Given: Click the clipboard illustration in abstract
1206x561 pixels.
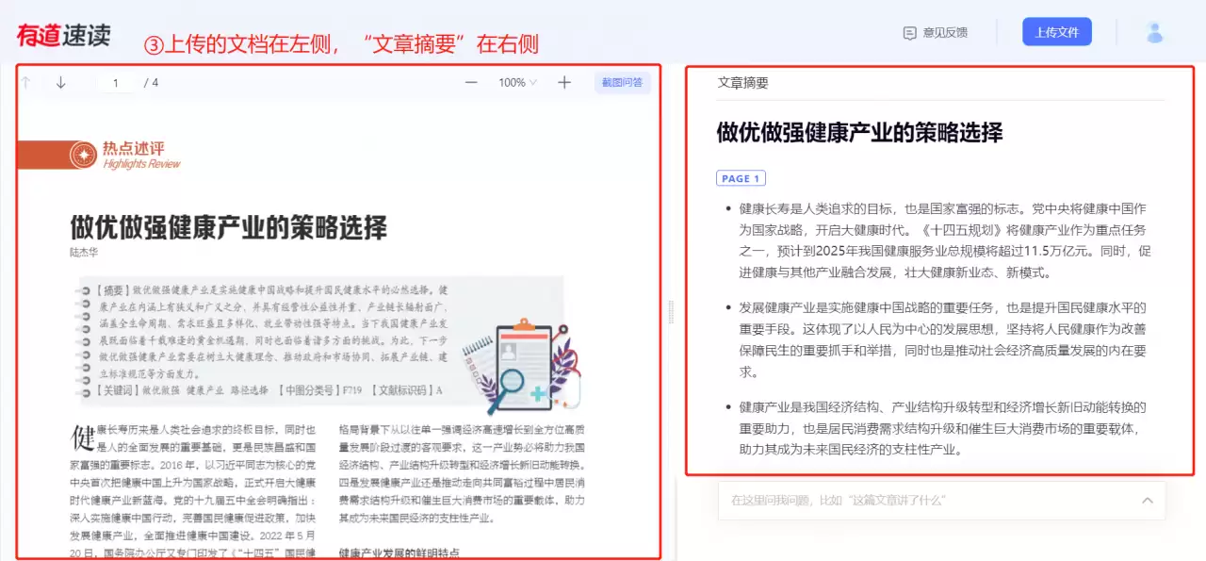Looking at the screenshot, I should (520, 368).
